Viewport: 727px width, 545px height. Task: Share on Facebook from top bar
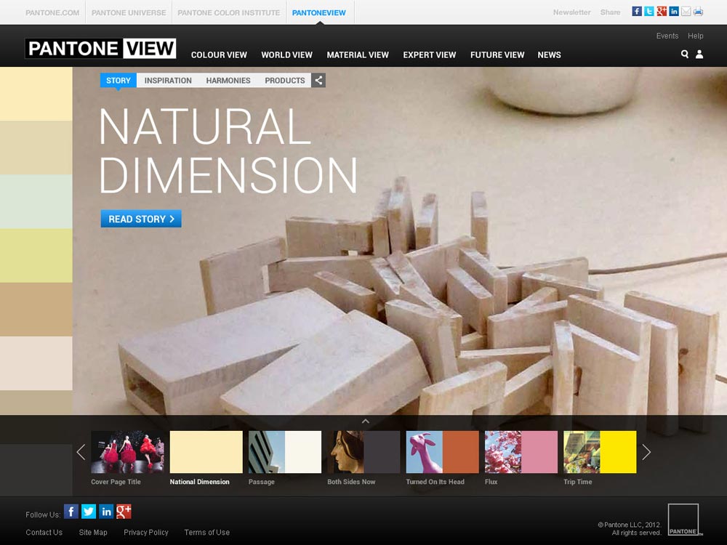click(x=637, y=11)
